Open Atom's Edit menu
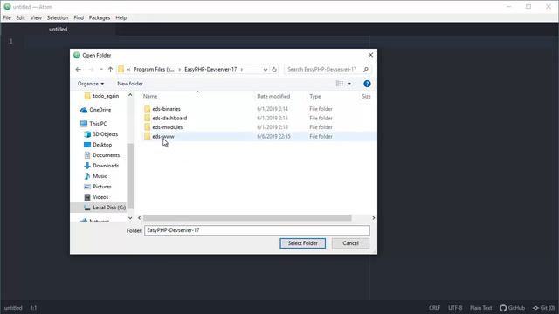Screen dimensions: 559x314 (20, 17)
